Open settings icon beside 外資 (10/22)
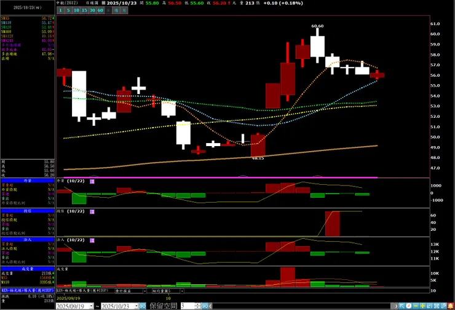Image resolution: width=455 pixels, height=310 pixels. pos(92,181)
